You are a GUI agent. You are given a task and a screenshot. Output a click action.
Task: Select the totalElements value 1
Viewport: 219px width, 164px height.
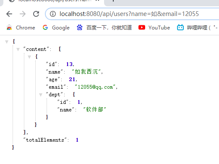click(x=77, y=140)
